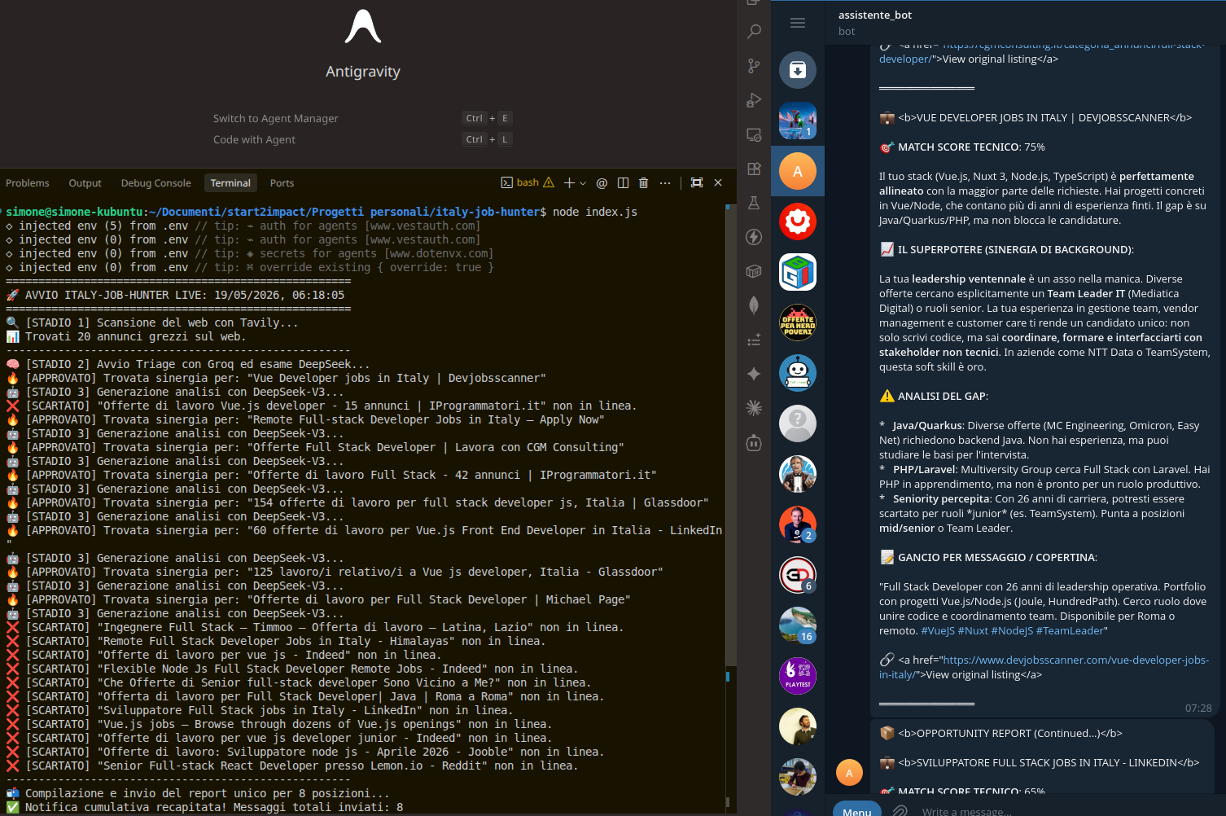Open the chat with 6 unread messages
1226x816 pixels.
[798, 575]
